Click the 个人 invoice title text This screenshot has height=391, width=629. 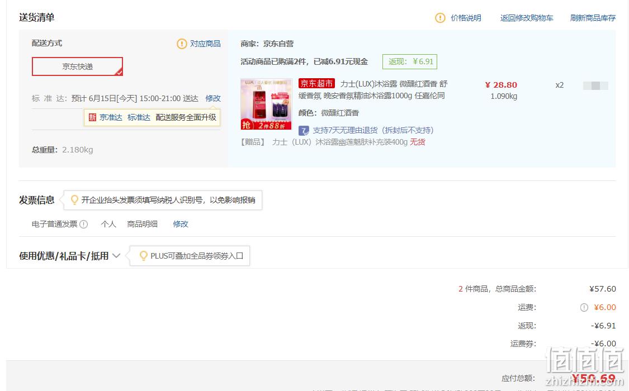pyautogui.click(x=108, y=225)
